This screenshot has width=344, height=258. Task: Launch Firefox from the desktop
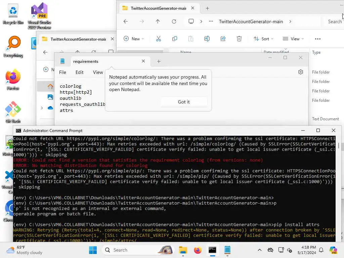click(x=13, y=79)
